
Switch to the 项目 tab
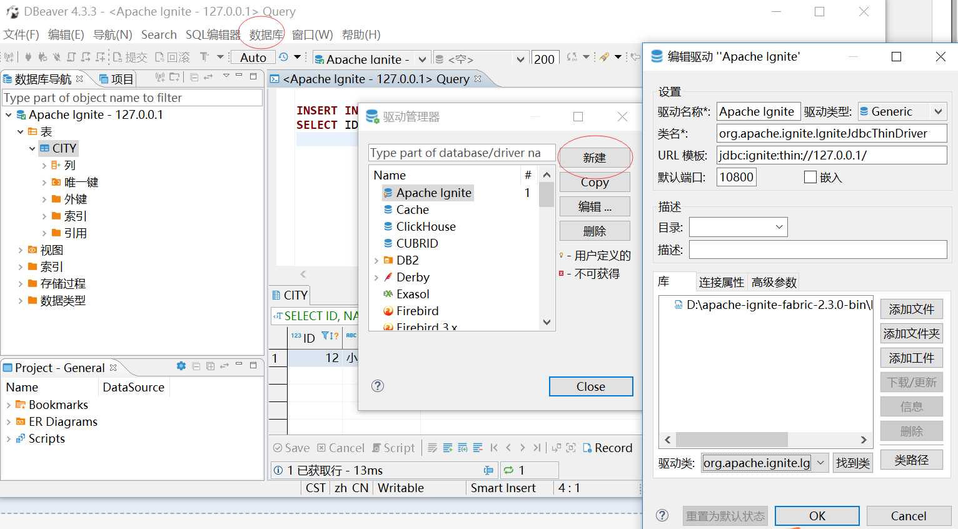tap(116, 79)
